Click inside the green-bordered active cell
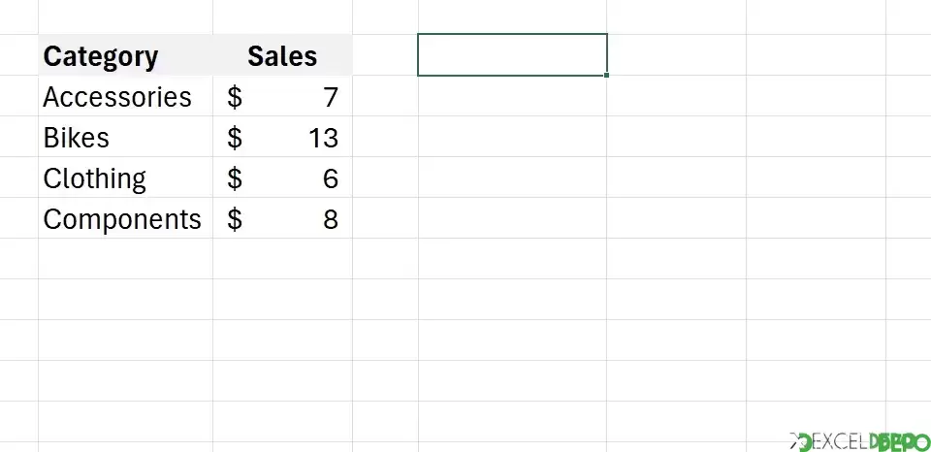Screen dimensions: 931x452 click(x=512, y=54)
